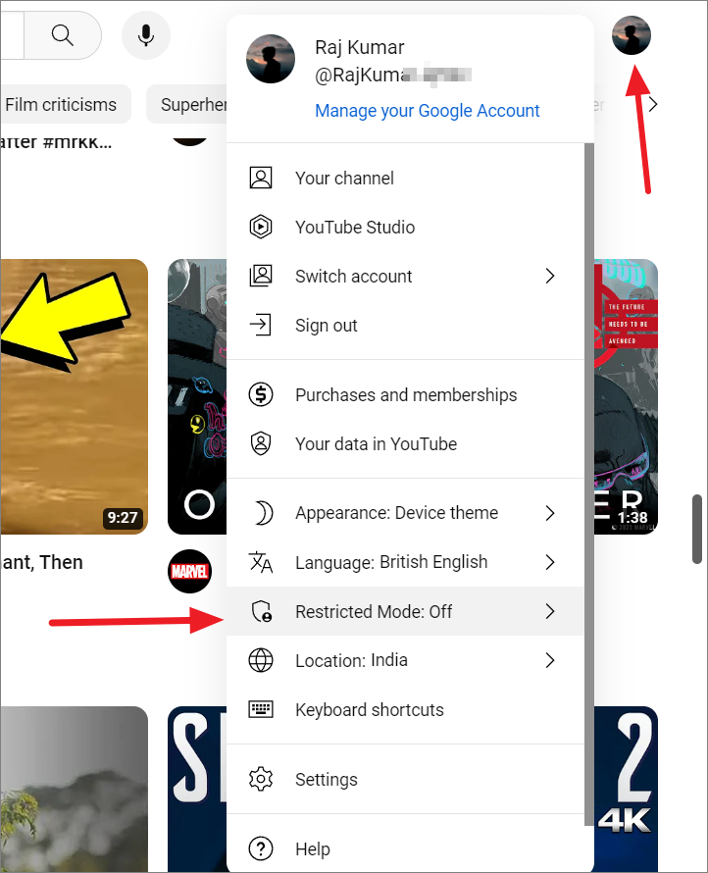
Task: Click the shield Your data icon
Action: [261, 443]
